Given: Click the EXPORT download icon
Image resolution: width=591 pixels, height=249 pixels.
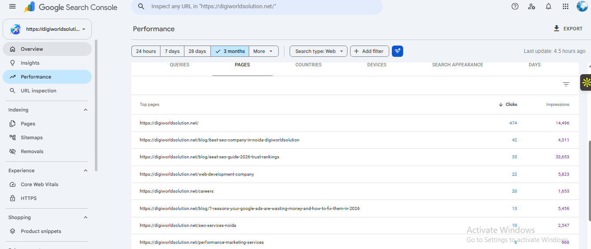Looking at the screenshot, I should (x=556, y=29).
